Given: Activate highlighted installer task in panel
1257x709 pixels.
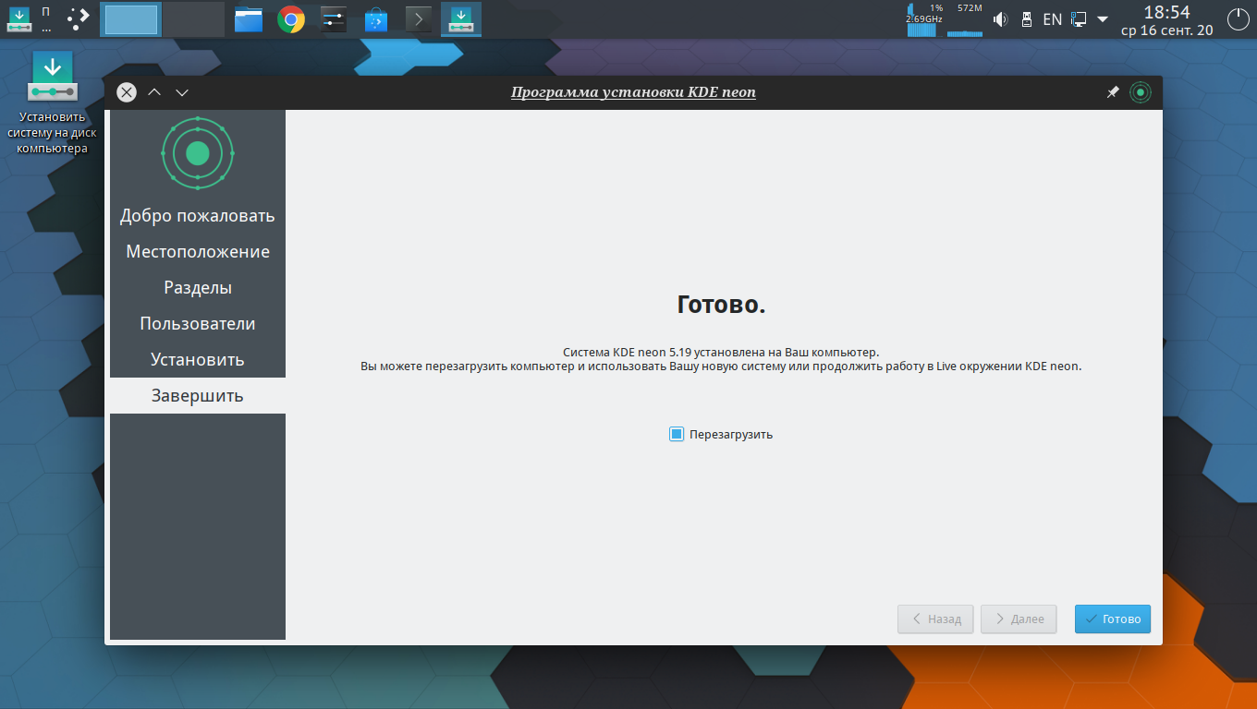Looking at the screenshot, I should click(x=461, y=18).
